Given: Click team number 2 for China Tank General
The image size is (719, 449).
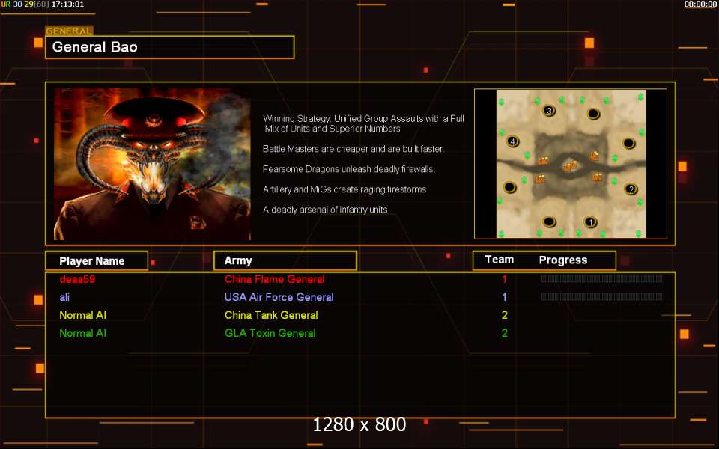Looking at the screenshot, I should click(x=504, y=315).
